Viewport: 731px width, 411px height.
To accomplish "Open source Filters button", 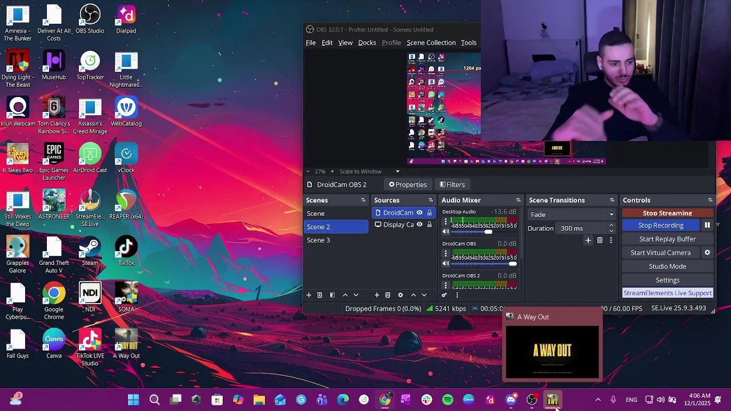I will 452,184.
